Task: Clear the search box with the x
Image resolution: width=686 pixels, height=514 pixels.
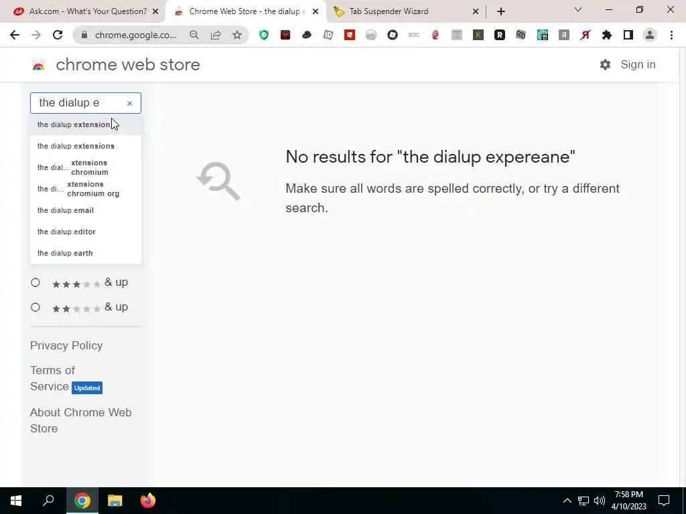Action: 129,104
